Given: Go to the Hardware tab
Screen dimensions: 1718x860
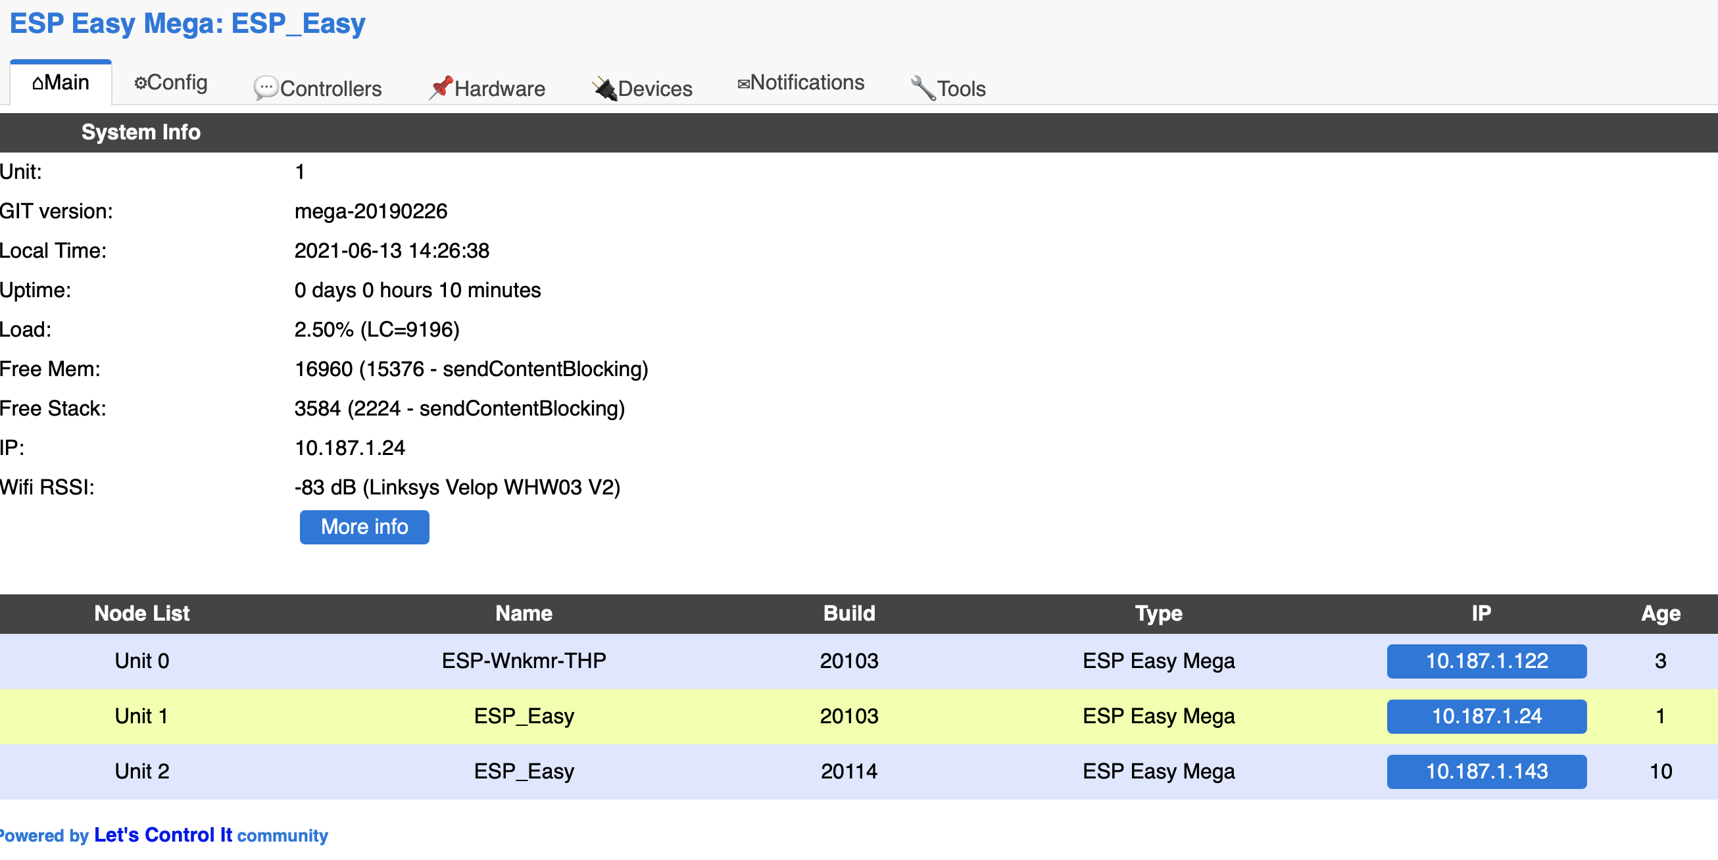Looking at the screenshot, I should point(487,88).
